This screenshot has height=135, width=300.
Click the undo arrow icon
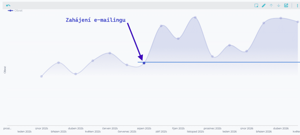coord(8,6)
